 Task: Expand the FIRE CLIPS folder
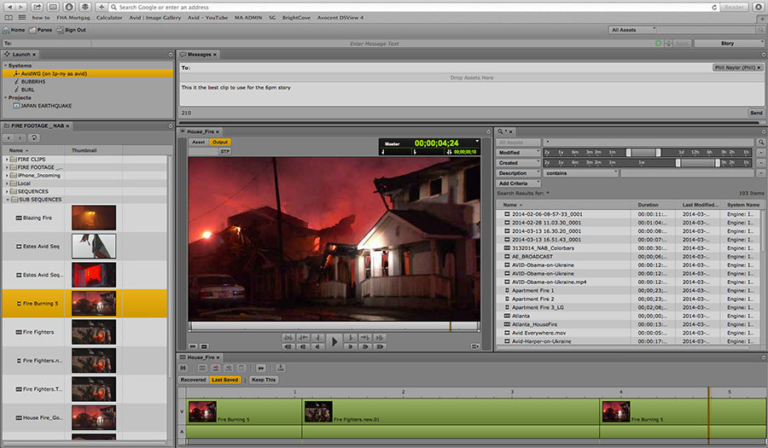pos(7,159)
